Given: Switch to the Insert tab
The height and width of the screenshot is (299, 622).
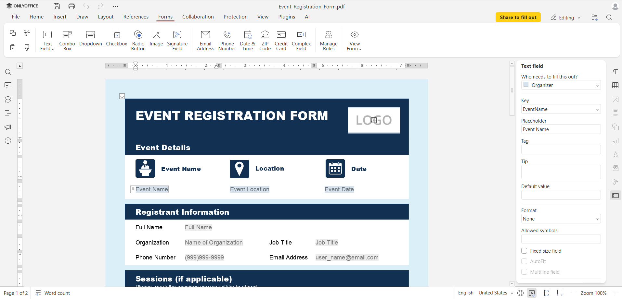Looking at the screenshot, I should [60, 17].
